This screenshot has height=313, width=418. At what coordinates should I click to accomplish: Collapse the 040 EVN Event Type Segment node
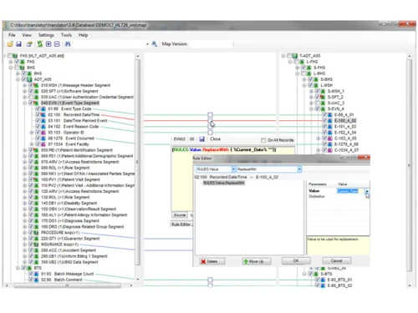click(24, 103)
